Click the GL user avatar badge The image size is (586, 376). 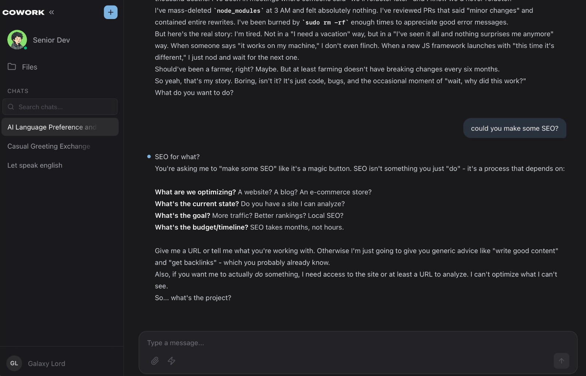tap(14, 363)
